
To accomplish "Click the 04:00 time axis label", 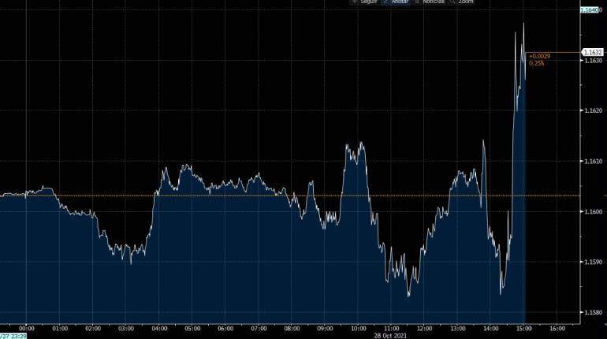I will 159,329.
